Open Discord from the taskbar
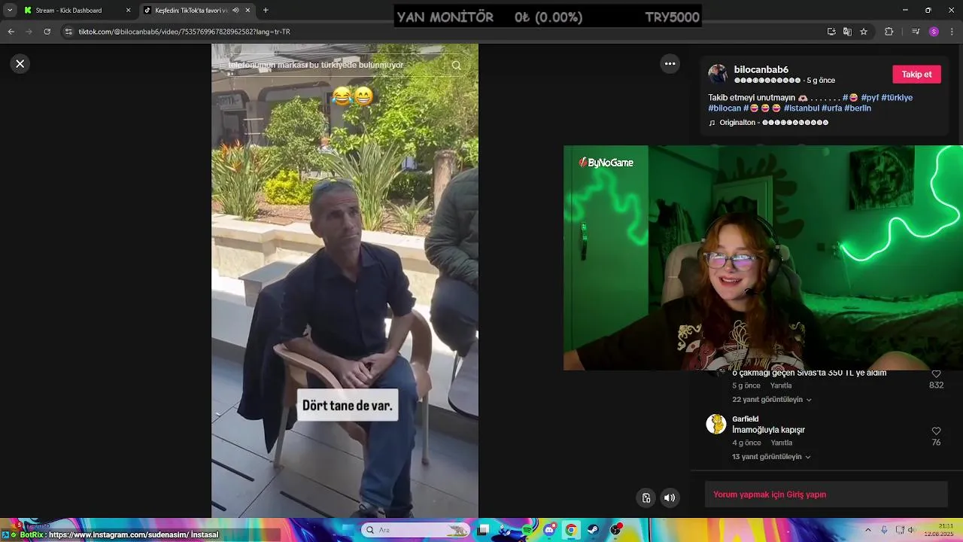The height and width of the screenshot is (542, 963). tap(549, 530)
